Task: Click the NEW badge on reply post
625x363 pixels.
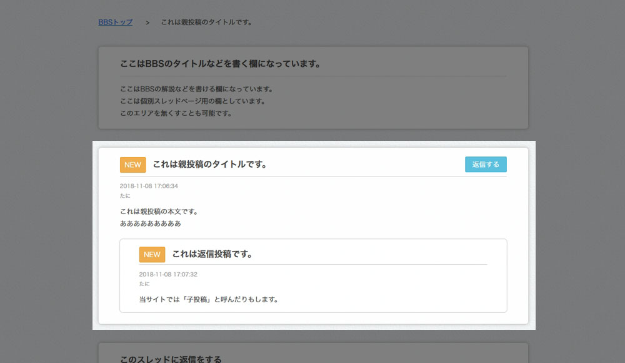Action: click(152, 255)
